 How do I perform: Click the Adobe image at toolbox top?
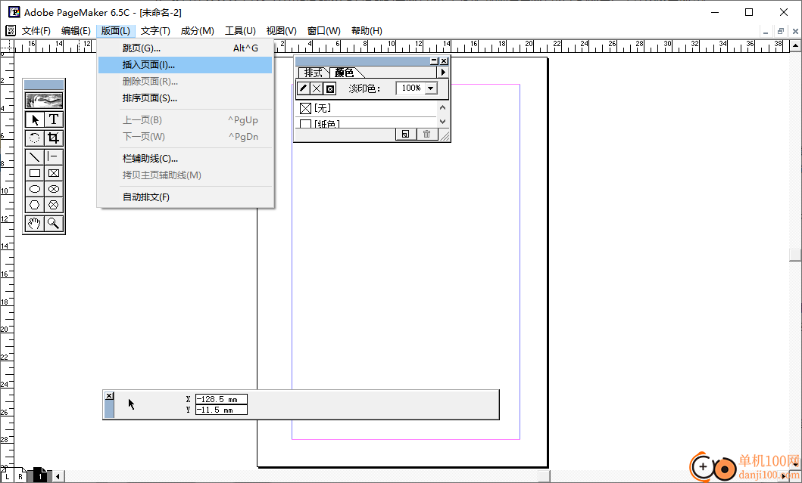[44, 100]
